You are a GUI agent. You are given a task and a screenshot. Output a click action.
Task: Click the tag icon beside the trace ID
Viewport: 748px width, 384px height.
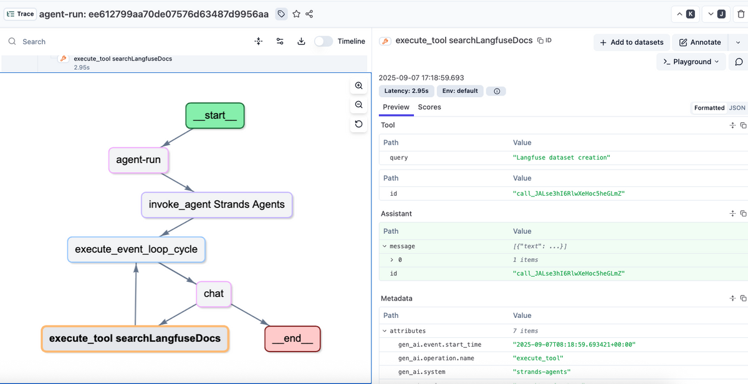coord(281,14)
